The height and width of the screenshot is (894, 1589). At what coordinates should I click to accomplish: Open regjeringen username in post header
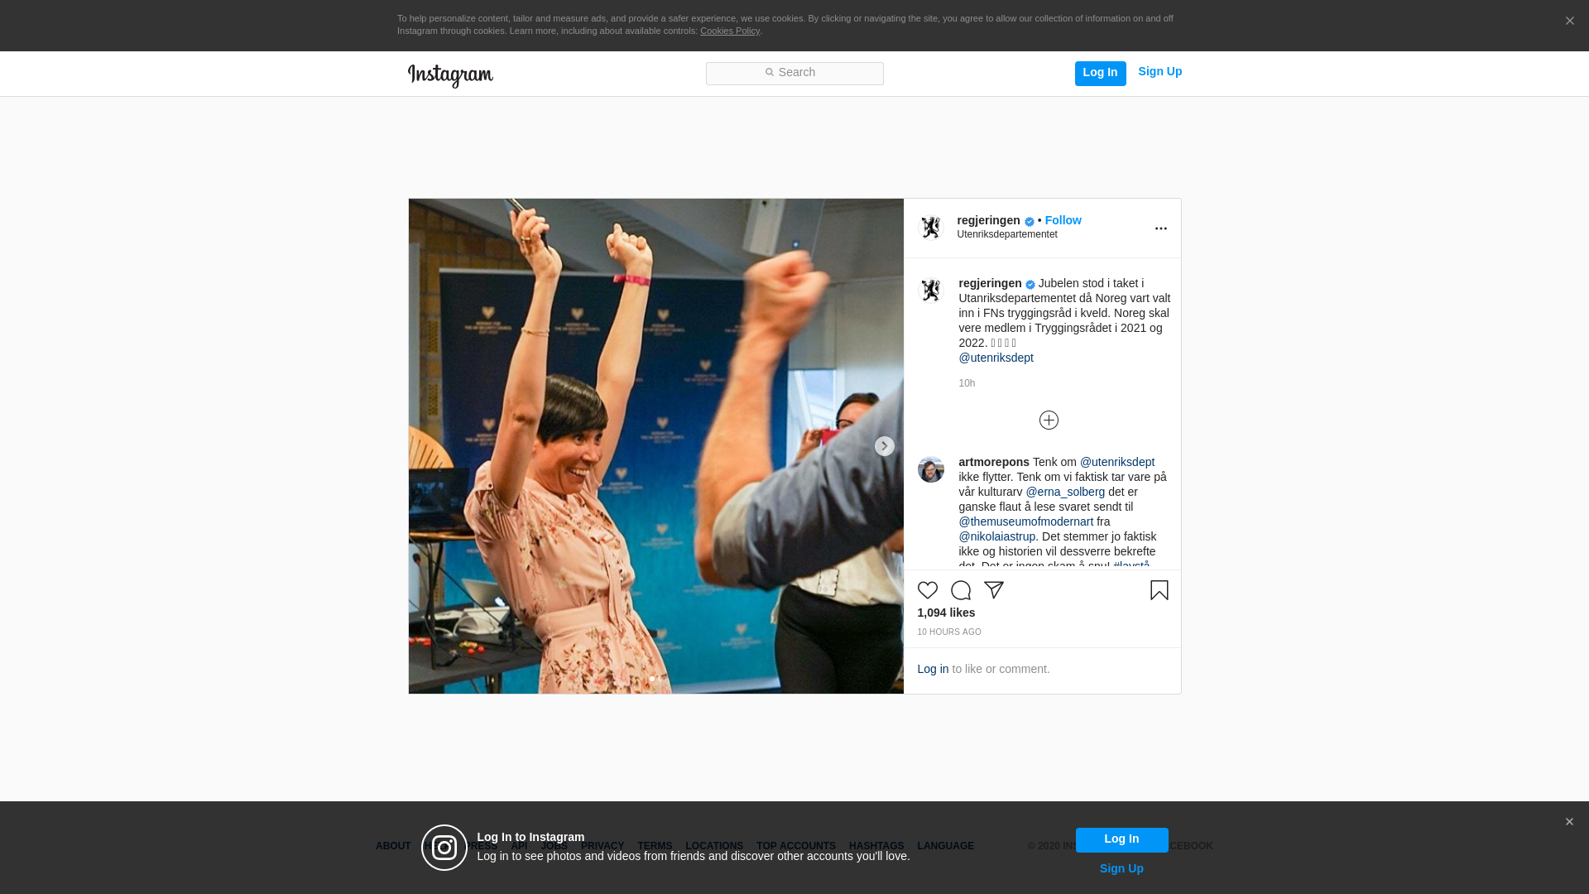pos(988,220)
